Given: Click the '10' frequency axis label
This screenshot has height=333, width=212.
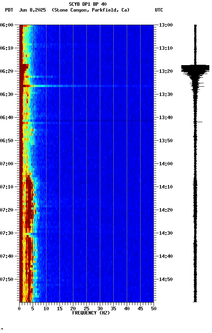Looking at the screenshot, I should [x=46, y=309].
